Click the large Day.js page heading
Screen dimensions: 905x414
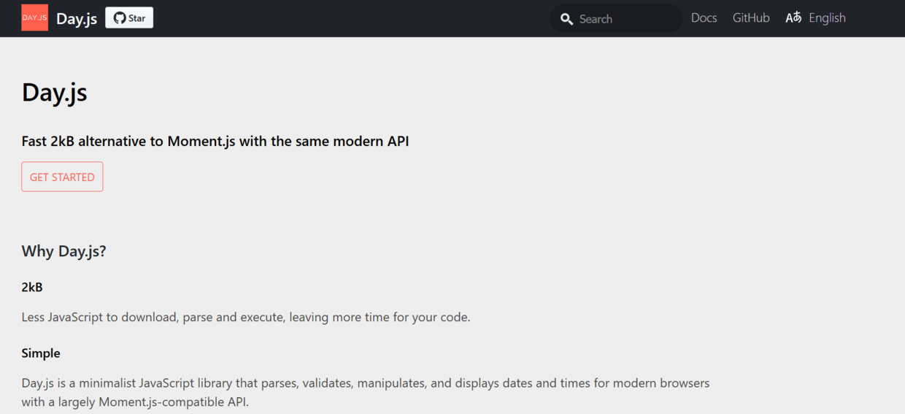tap(55, 93)
